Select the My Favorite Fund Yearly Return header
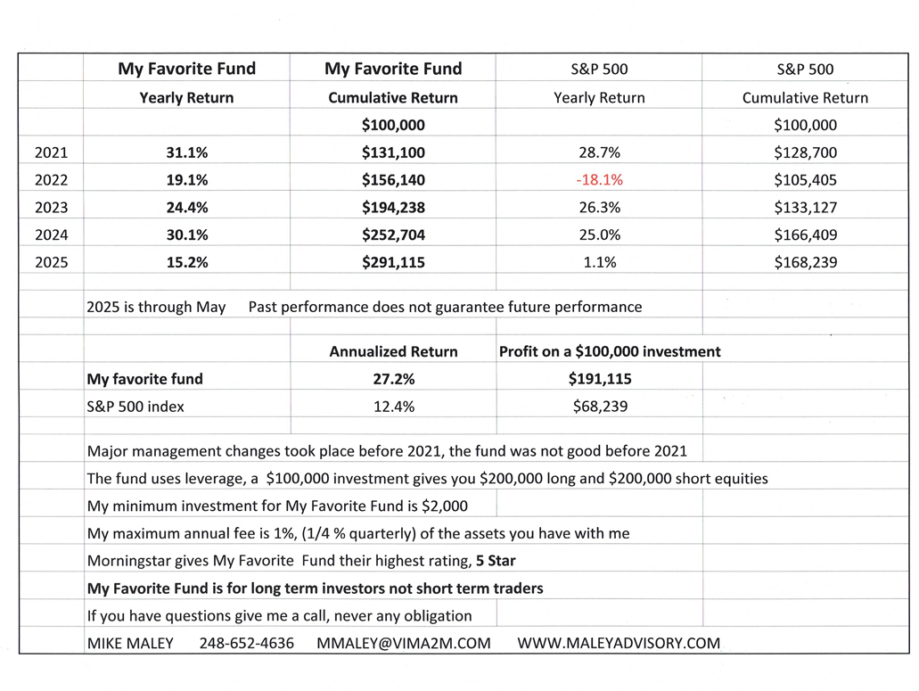Screen dimensions: 919x691 (x=186, y=83)
